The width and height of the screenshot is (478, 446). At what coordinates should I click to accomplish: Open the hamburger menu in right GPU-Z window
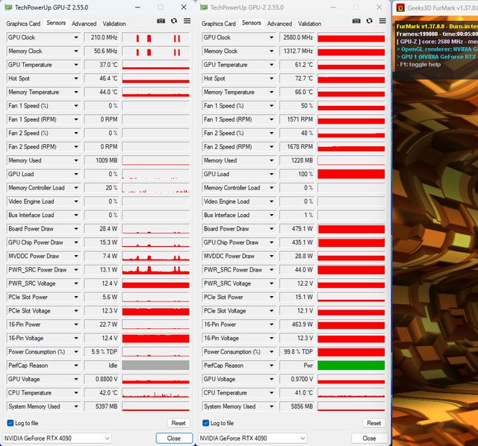381,22
